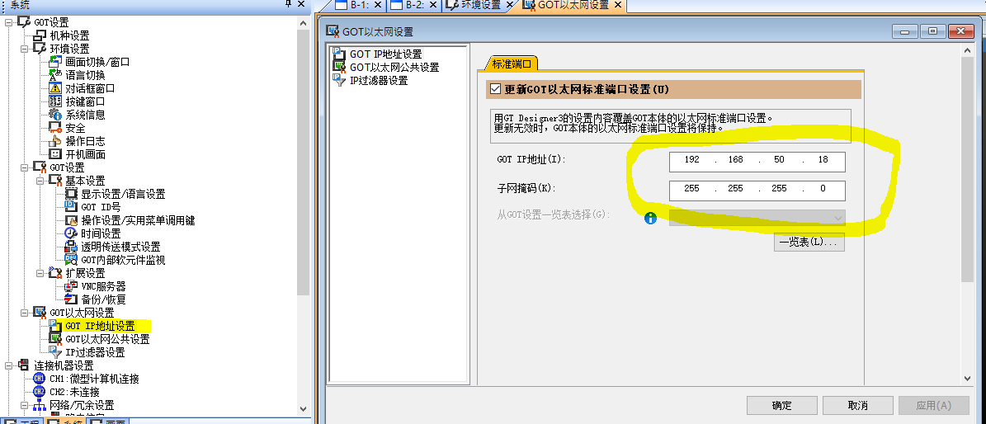Click the dialog's vertical scrollbar down arrow
Image resolution: width=986 pixels, height=424 pixels.
coord(969,378)
